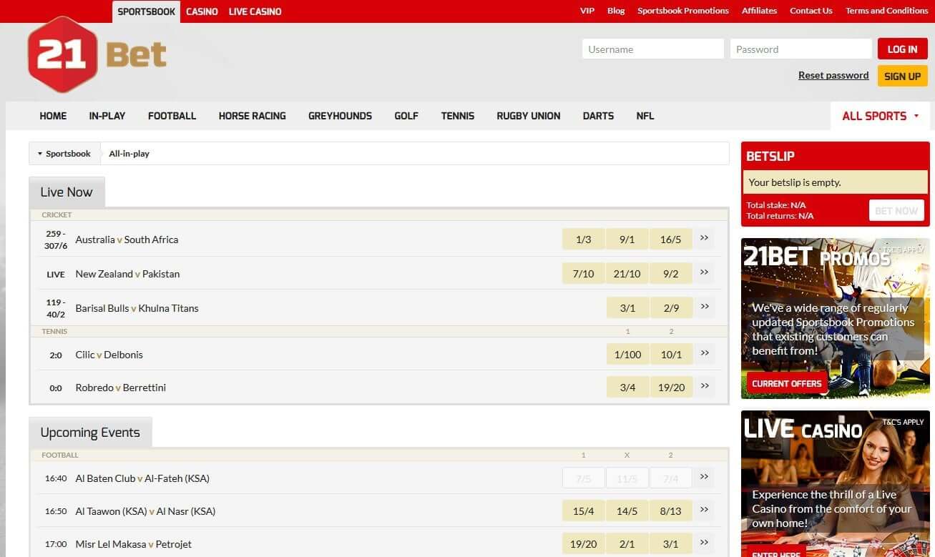
Task: Expand more markets for Robredo v Berrettini
Action: point(705,386)
